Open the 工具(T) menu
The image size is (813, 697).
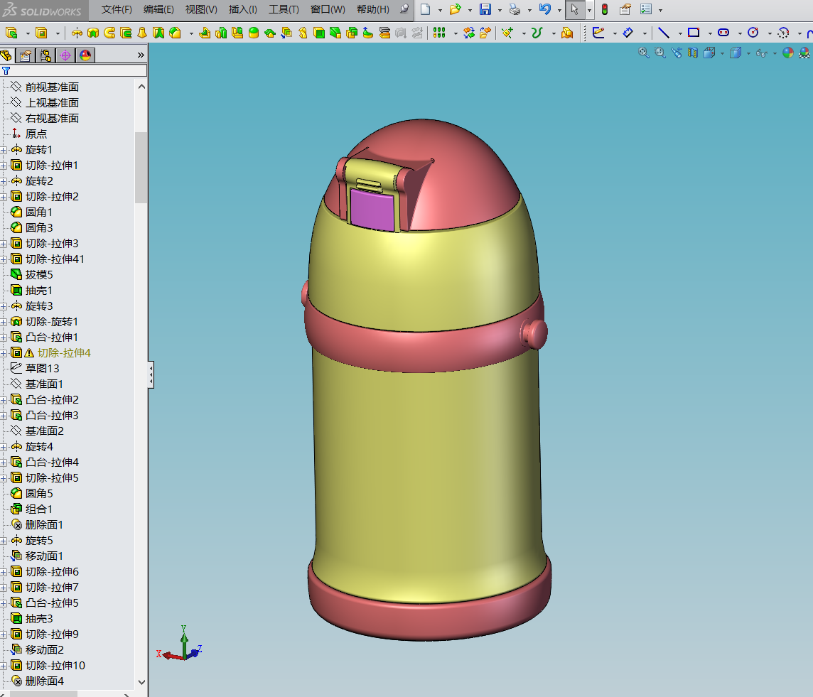pyautogui.click(x=284, y=9)
